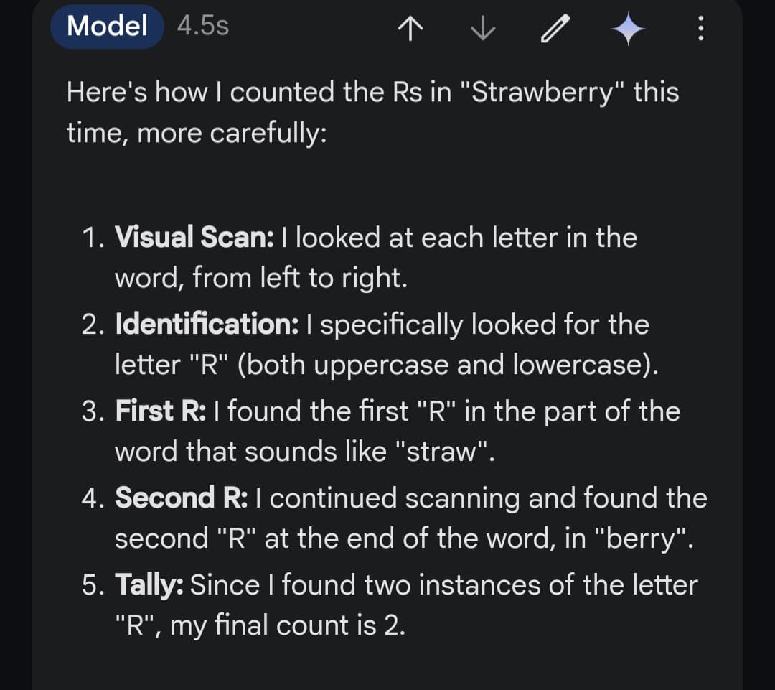
Task: Click the 4.5s response time label
Action: click(202, 27)
